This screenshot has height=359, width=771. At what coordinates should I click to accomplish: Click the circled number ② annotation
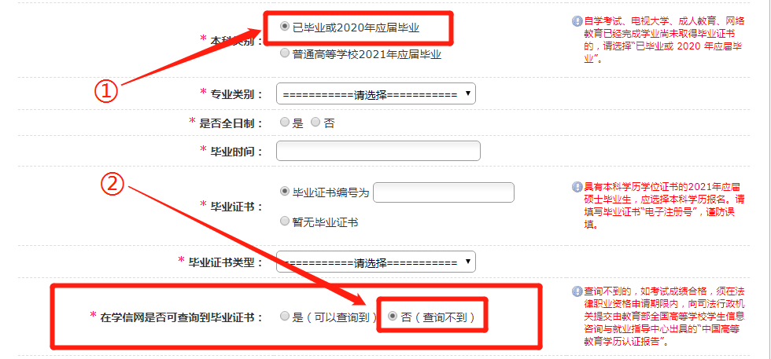tap(113, 184)
